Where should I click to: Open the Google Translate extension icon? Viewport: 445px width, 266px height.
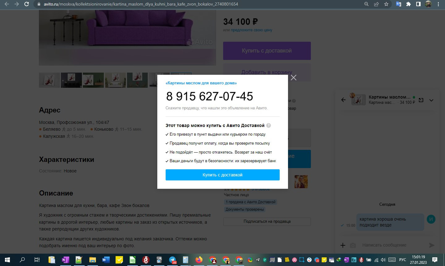point(399,4)
